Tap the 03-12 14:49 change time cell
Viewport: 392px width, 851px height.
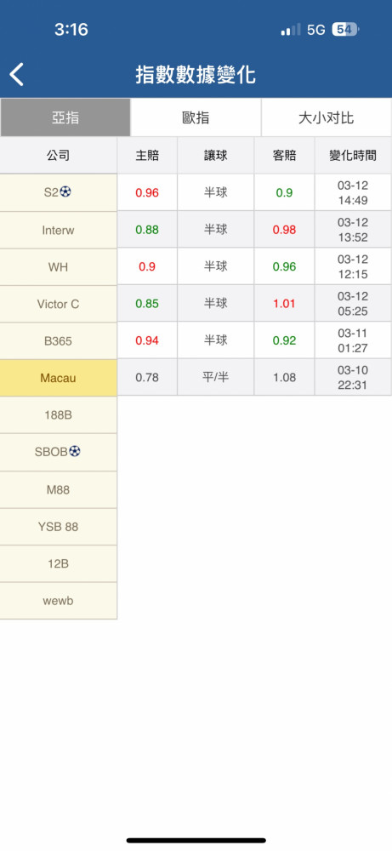[x=353, y=192]
